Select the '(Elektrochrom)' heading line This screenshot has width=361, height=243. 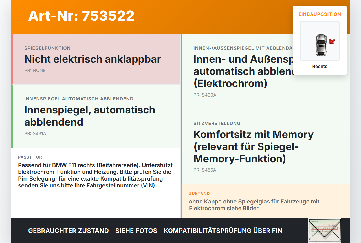pyautogui.click(x=230, y=84)
